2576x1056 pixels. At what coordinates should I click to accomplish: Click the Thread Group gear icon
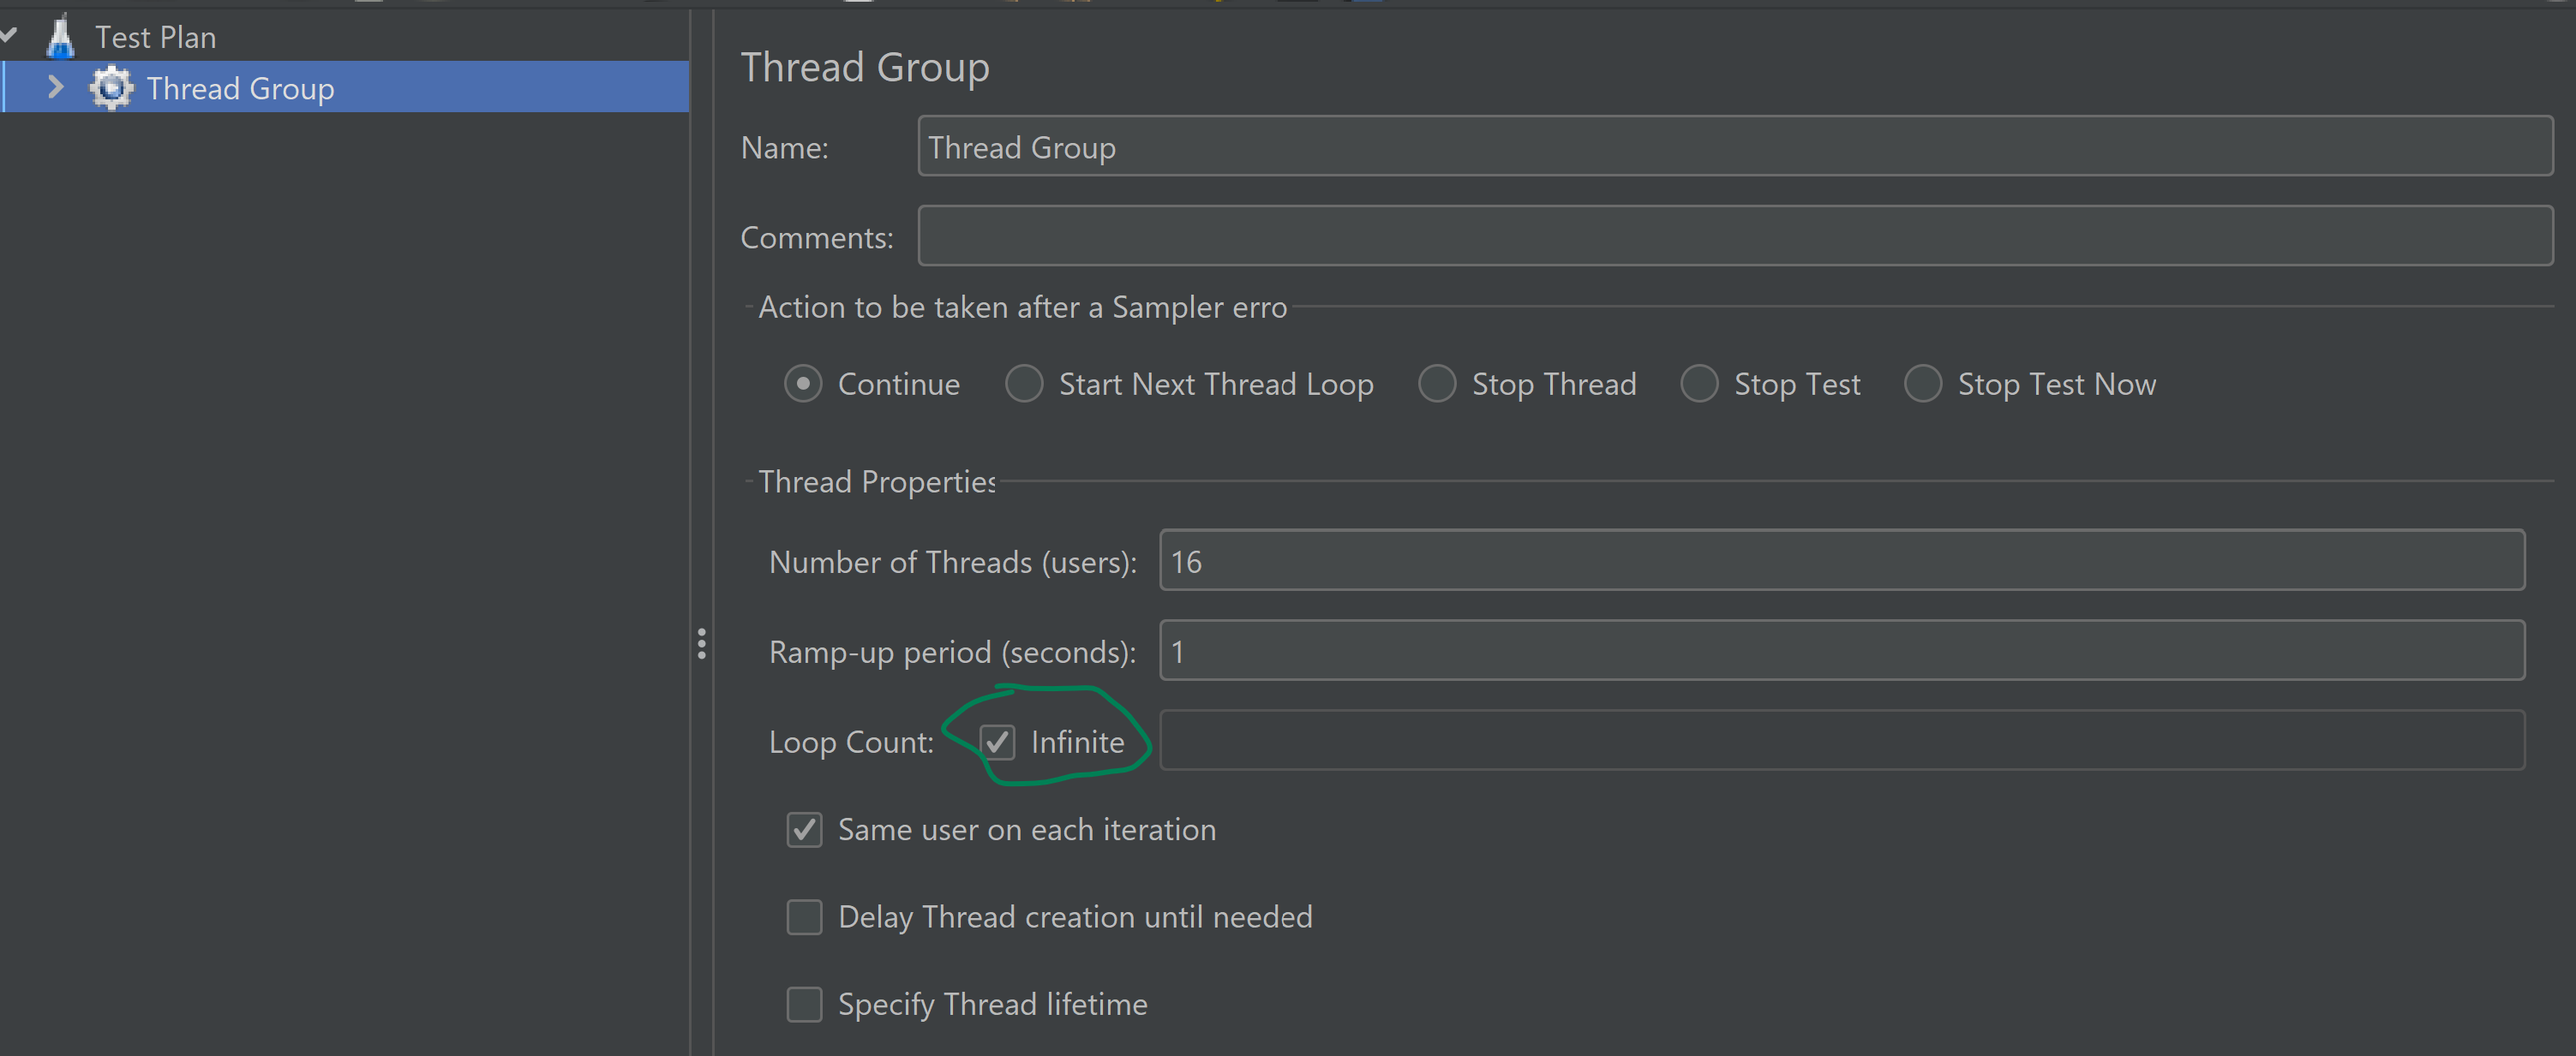pos(111,88)
